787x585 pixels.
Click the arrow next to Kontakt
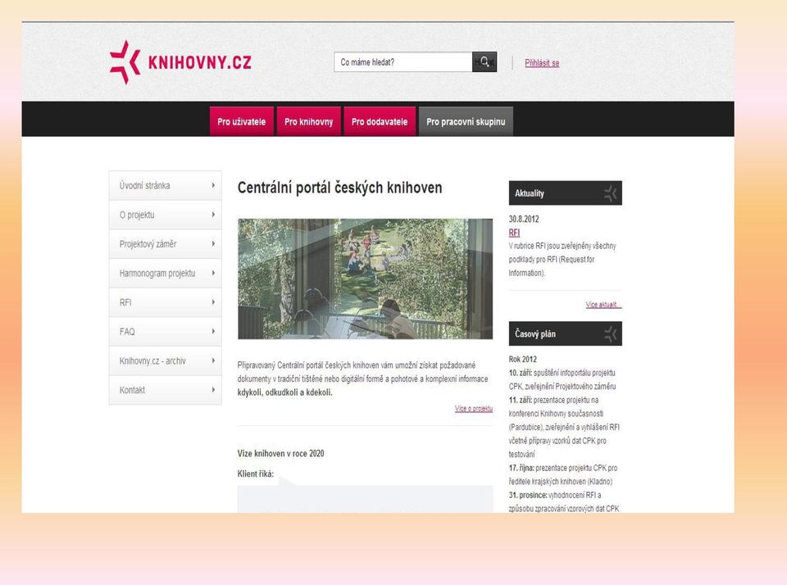point(213,389)
